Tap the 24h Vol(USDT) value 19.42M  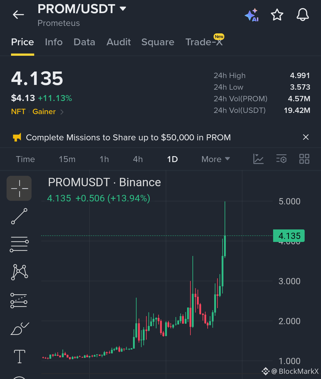[297, 110]
